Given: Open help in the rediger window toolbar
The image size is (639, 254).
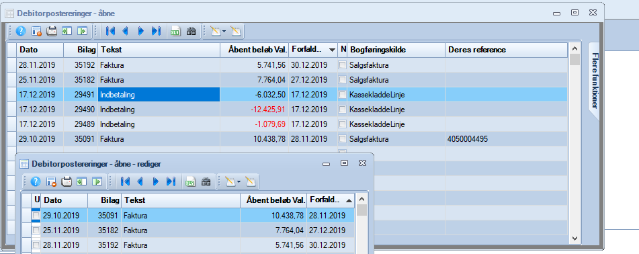Looking at the screenshot, I should point(36,181).
